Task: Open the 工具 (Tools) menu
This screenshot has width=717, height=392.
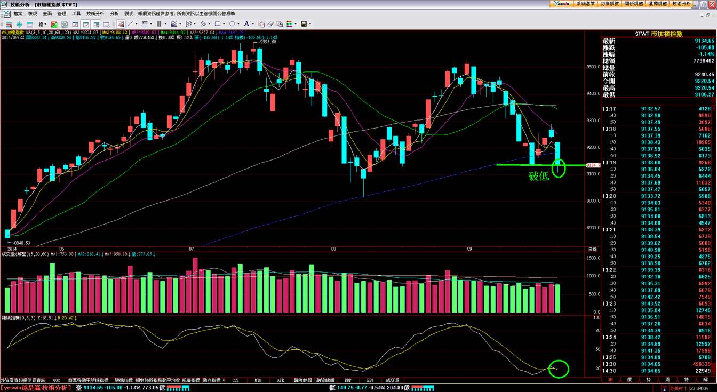Action: coord(76,13)
